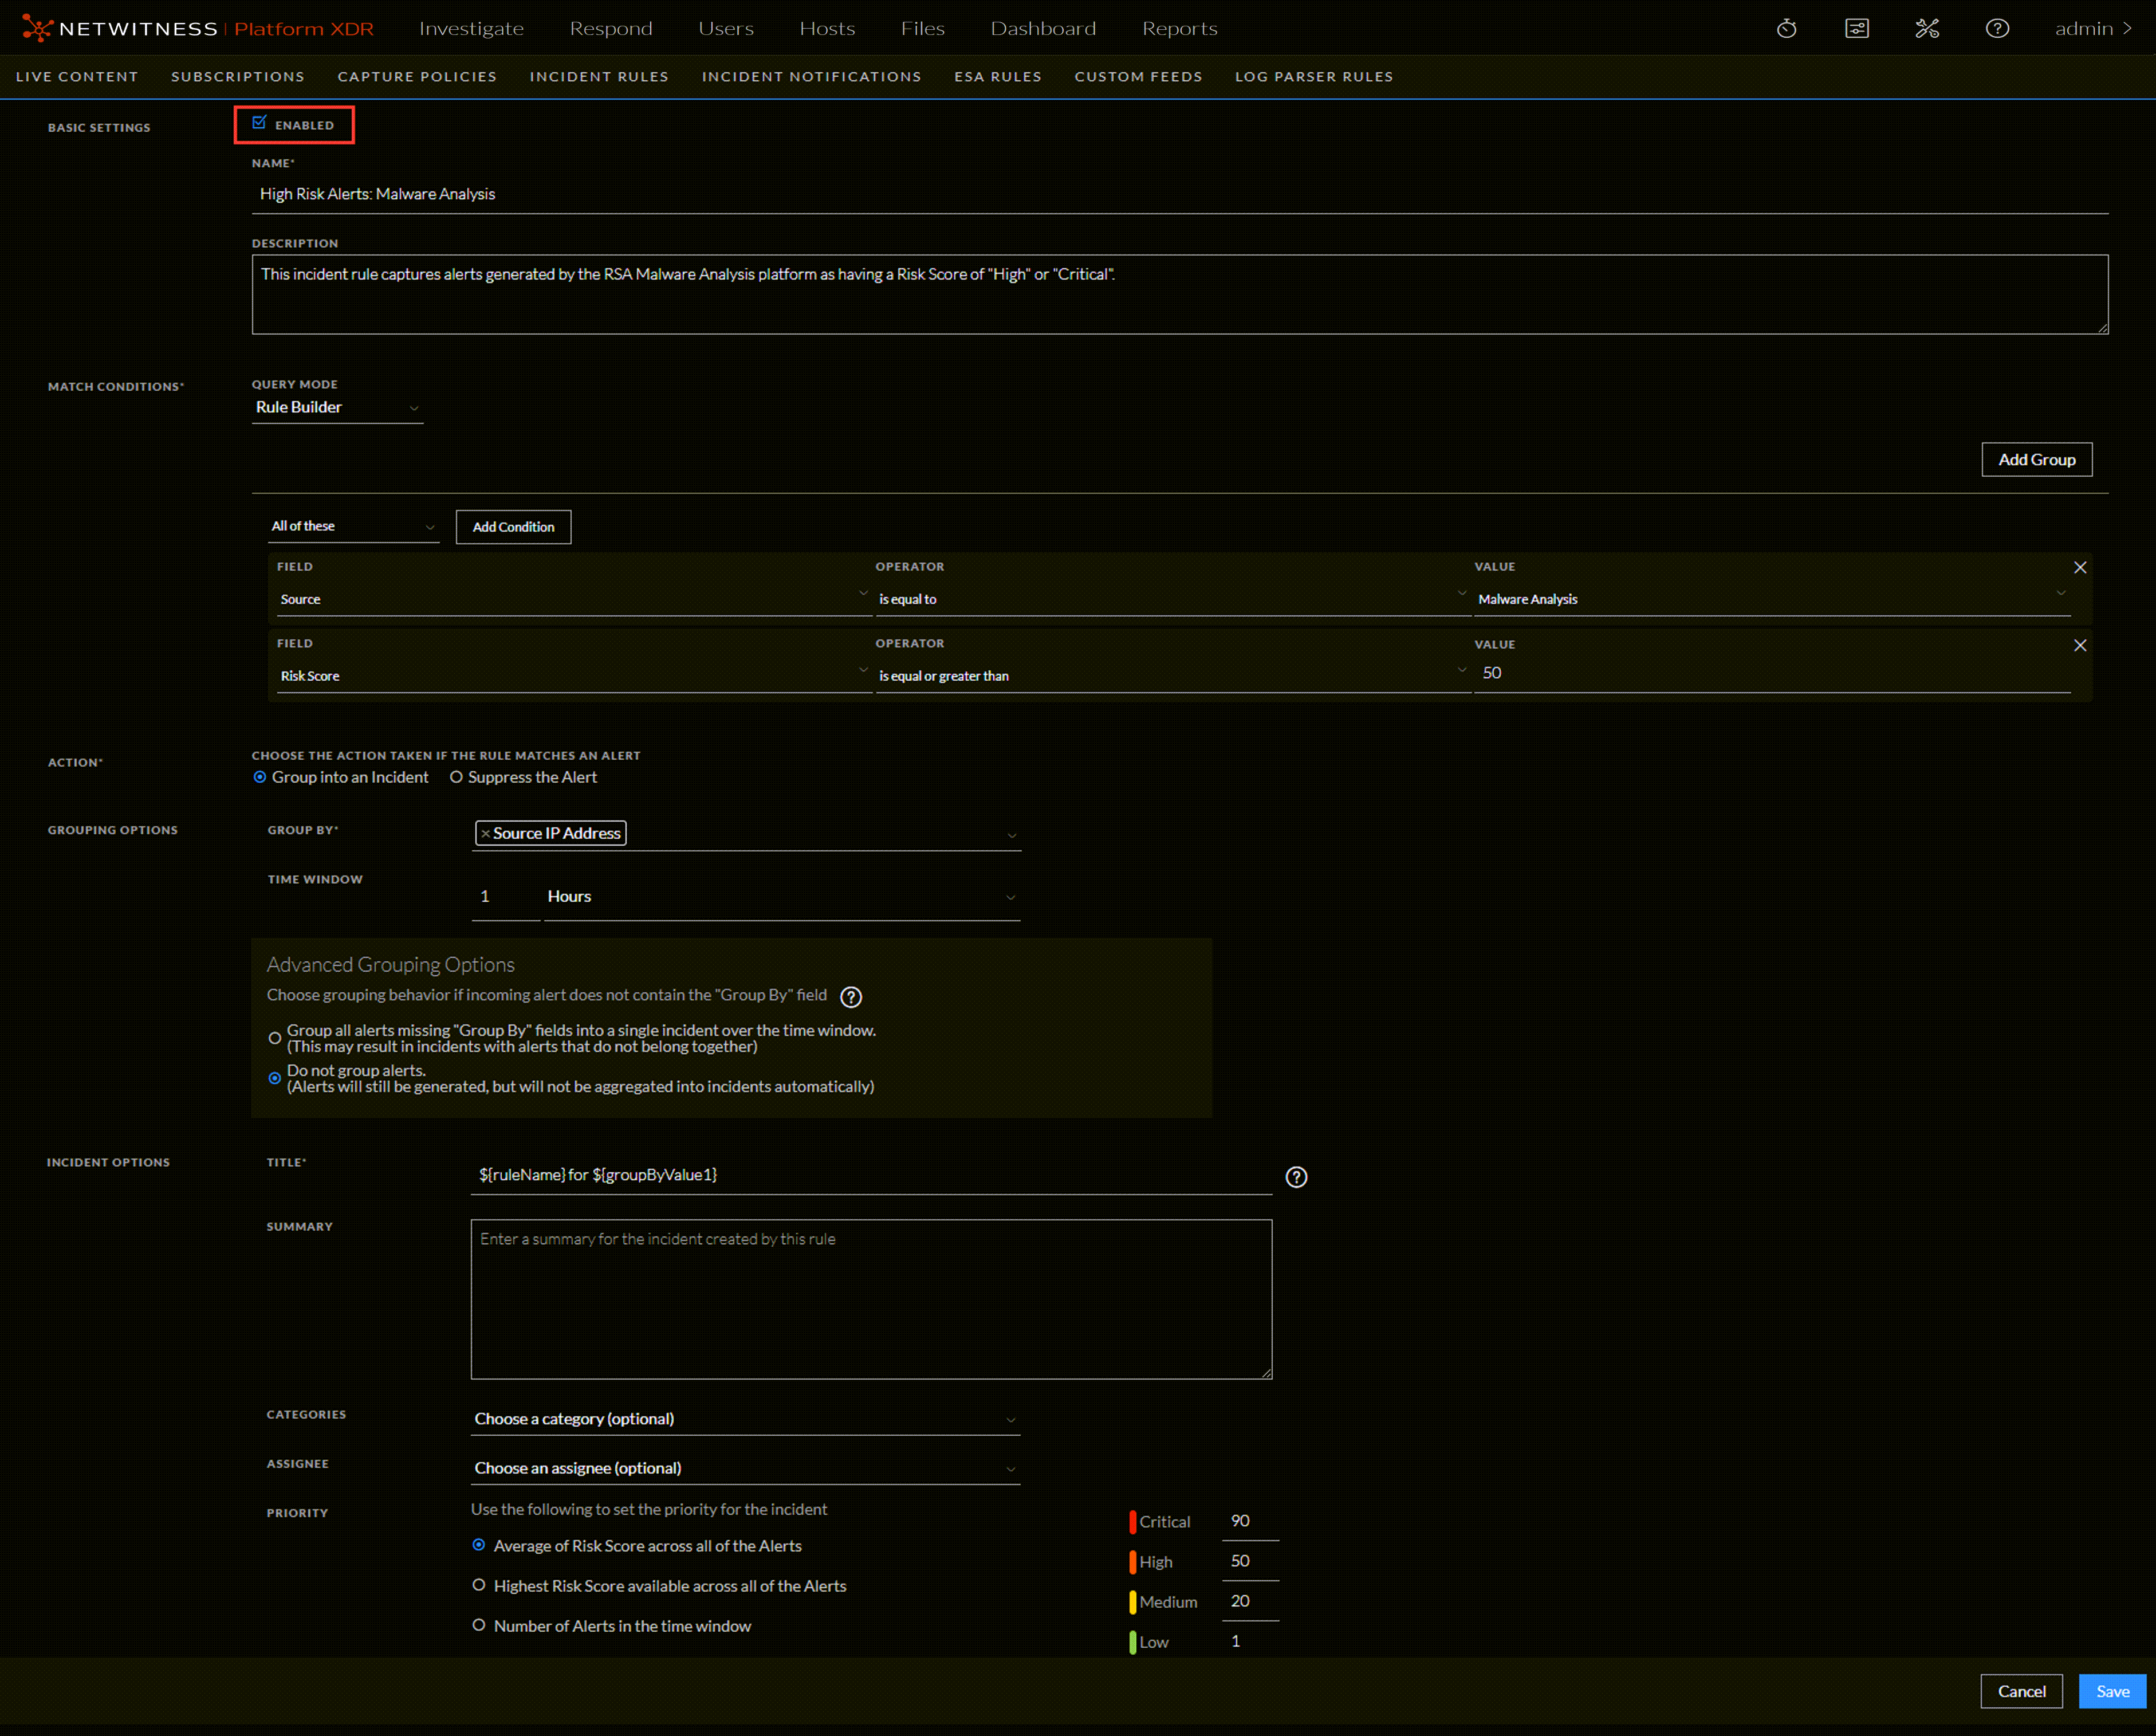
Task: Open the jobs stopwatch icon in header
Action: pos(1786,28)
